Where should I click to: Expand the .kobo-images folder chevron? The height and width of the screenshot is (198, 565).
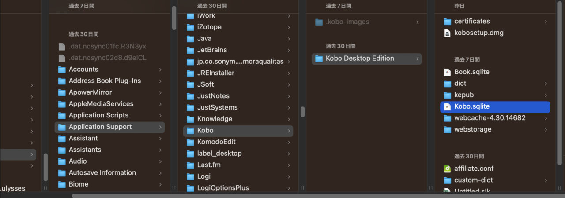point(417,22)
